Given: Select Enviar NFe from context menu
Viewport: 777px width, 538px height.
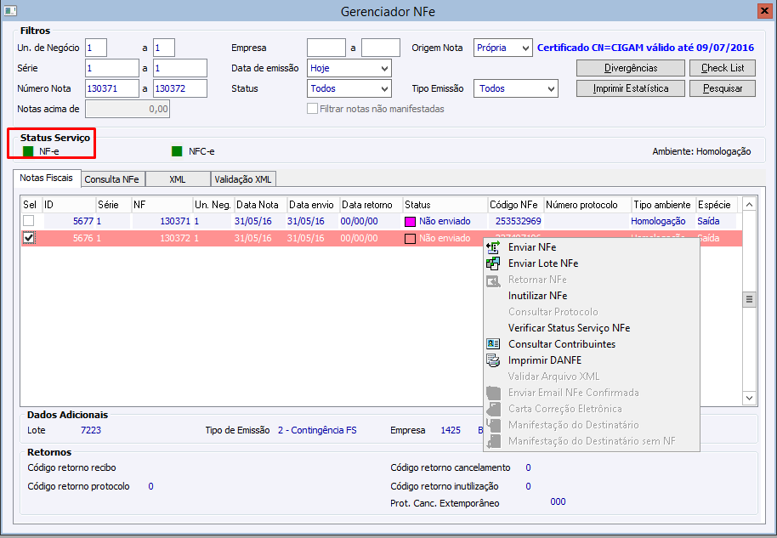Looking at the screenshot, I should click(x=532, y=247).
